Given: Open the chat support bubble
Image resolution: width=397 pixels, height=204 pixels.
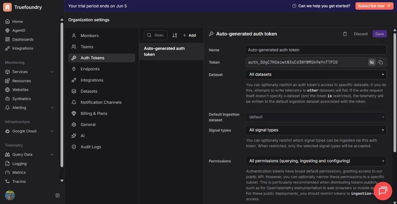Looking at the screenshot, I should click(383, 191).
